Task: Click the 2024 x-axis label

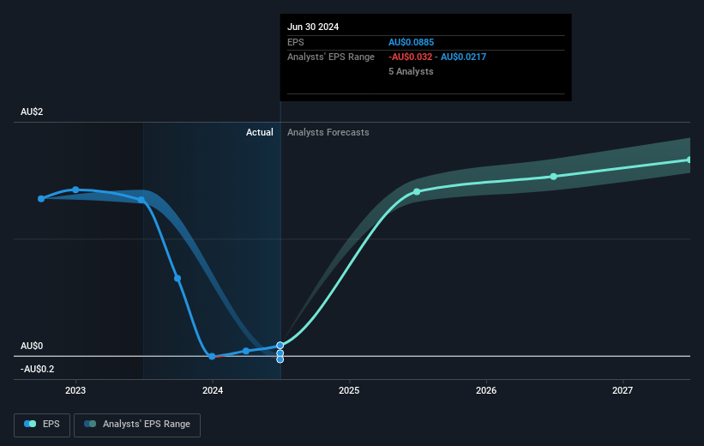Action: coord(213,390)
